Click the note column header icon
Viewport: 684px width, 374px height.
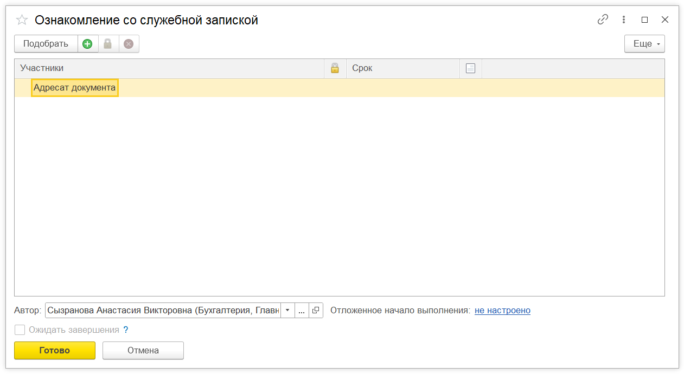[x=470, y=68]
